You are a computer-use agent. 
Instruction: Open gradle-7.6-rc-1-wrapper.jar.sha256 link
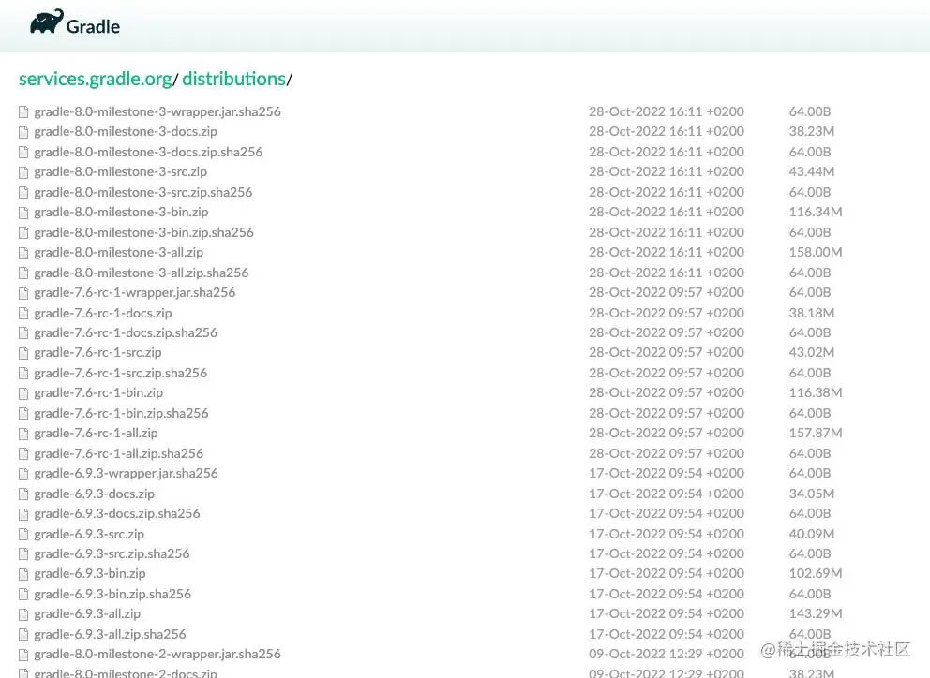coord(135,293)
